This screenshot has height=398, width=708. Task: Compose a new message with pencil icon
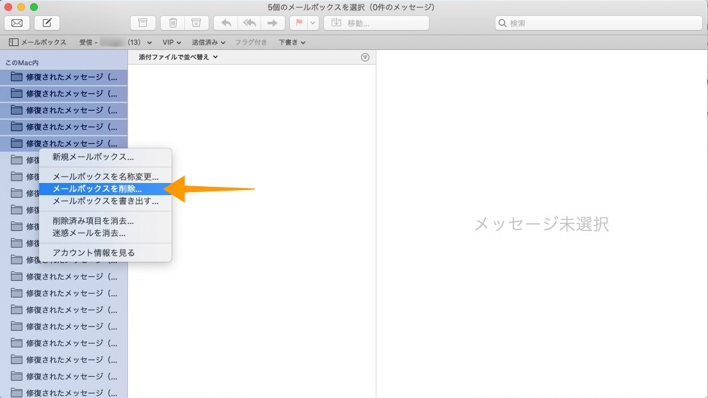tap(47, 23)
